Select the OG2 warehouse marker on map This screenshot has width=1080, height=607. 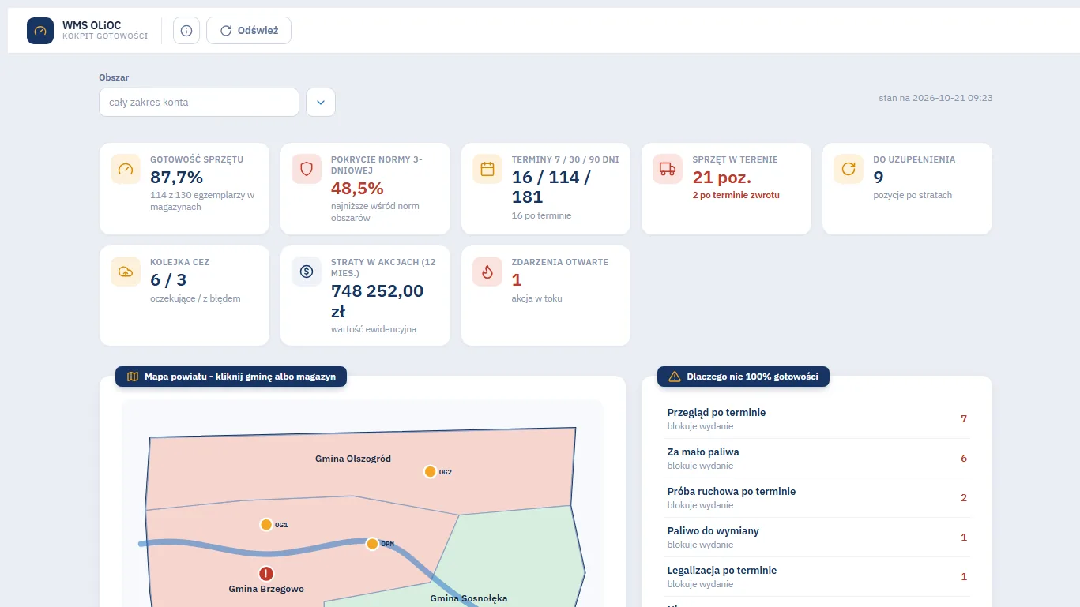click(x=430, y=471)
